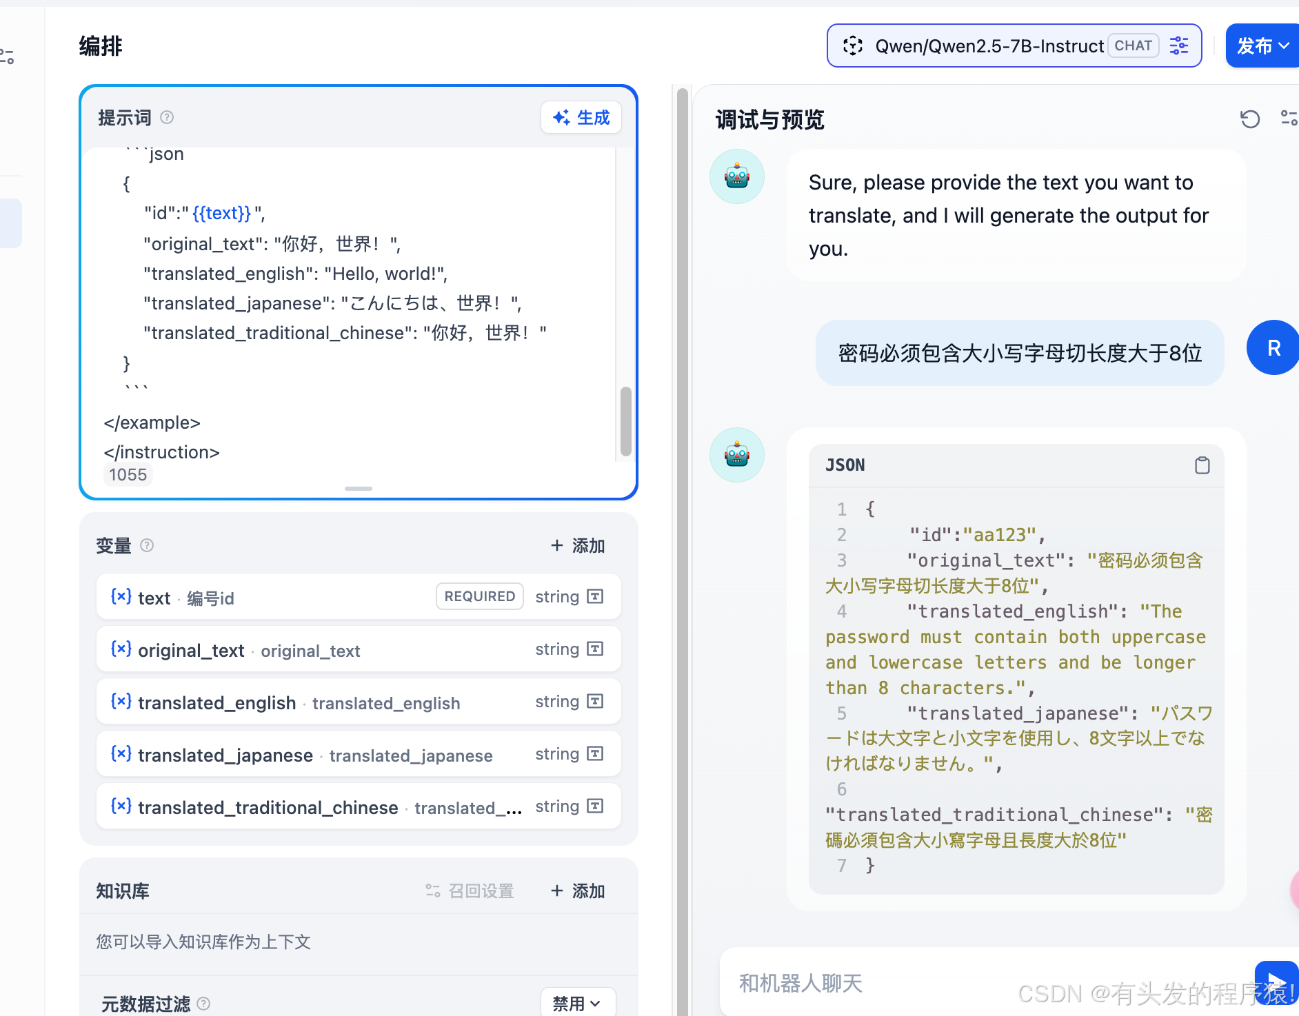Open 召回设置 retrieval settings

click(x=470, y=891)
